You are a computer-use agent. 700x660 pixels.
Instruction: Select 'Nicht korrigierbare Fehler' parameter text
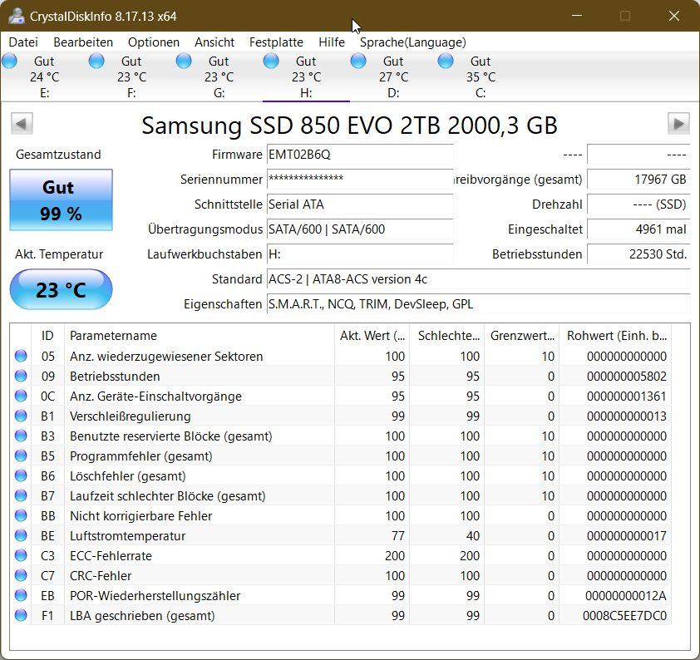[141, 516]
